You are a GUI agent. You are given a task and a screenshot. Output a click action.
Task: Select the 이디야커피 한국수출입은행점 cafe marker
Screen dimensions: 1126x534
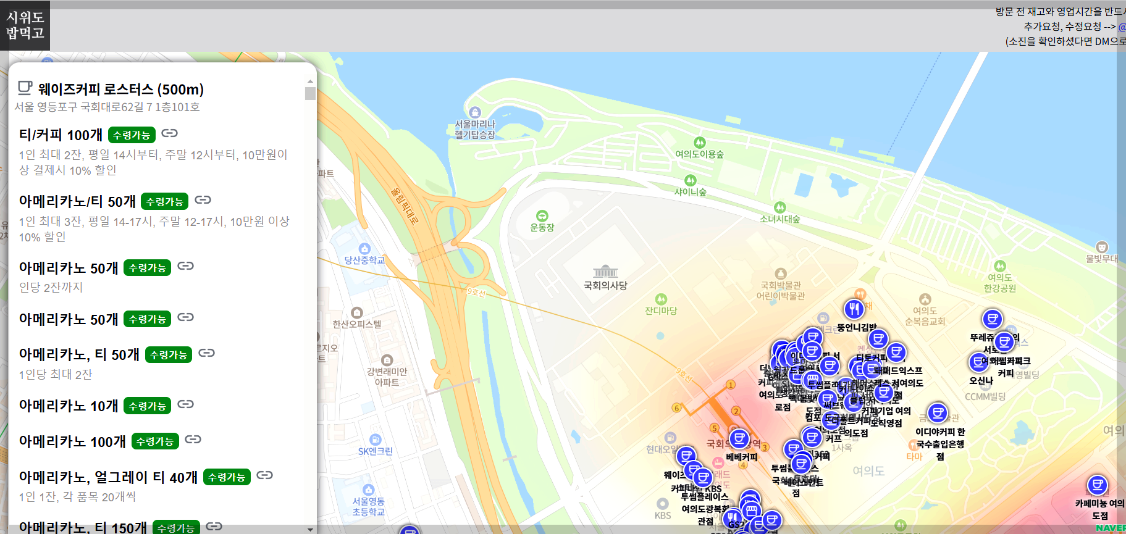point(938,413)
